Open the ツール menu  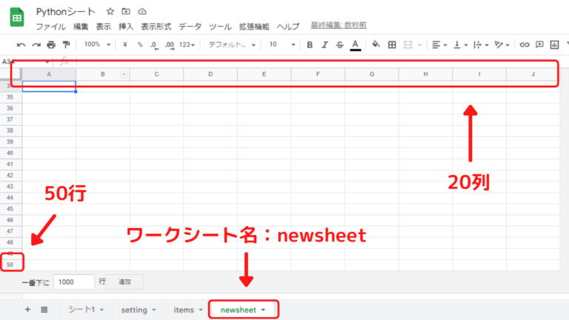(220, 27)
